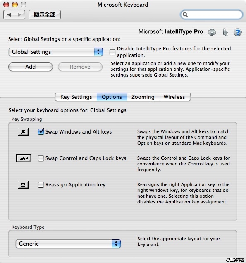The image size is (246, 263).
Task: Enable Swap Control and Caps Lock keys
Action: pos(41,158)
